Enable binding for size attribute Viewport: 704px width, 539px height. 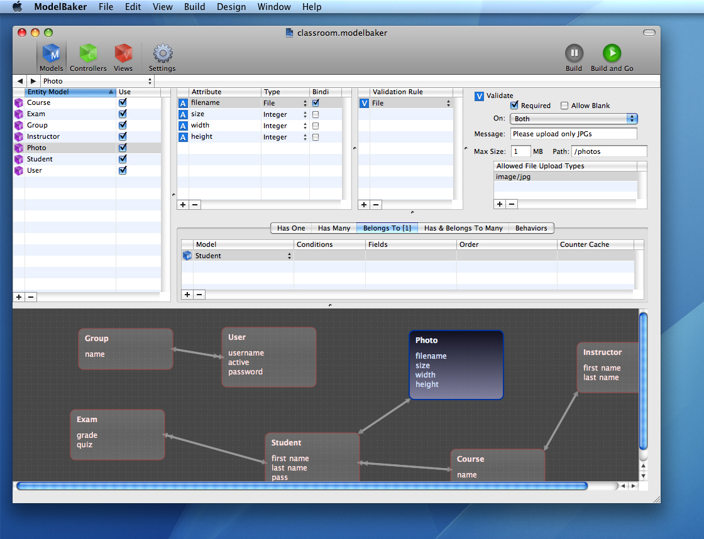[316, 114]
